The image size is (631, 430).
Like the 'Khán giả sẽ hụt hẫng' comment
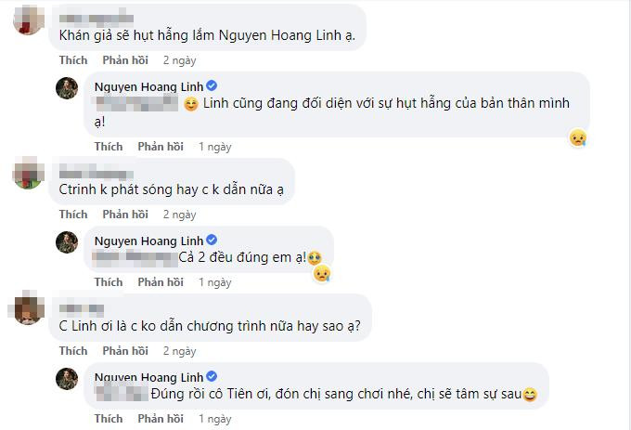73,60
